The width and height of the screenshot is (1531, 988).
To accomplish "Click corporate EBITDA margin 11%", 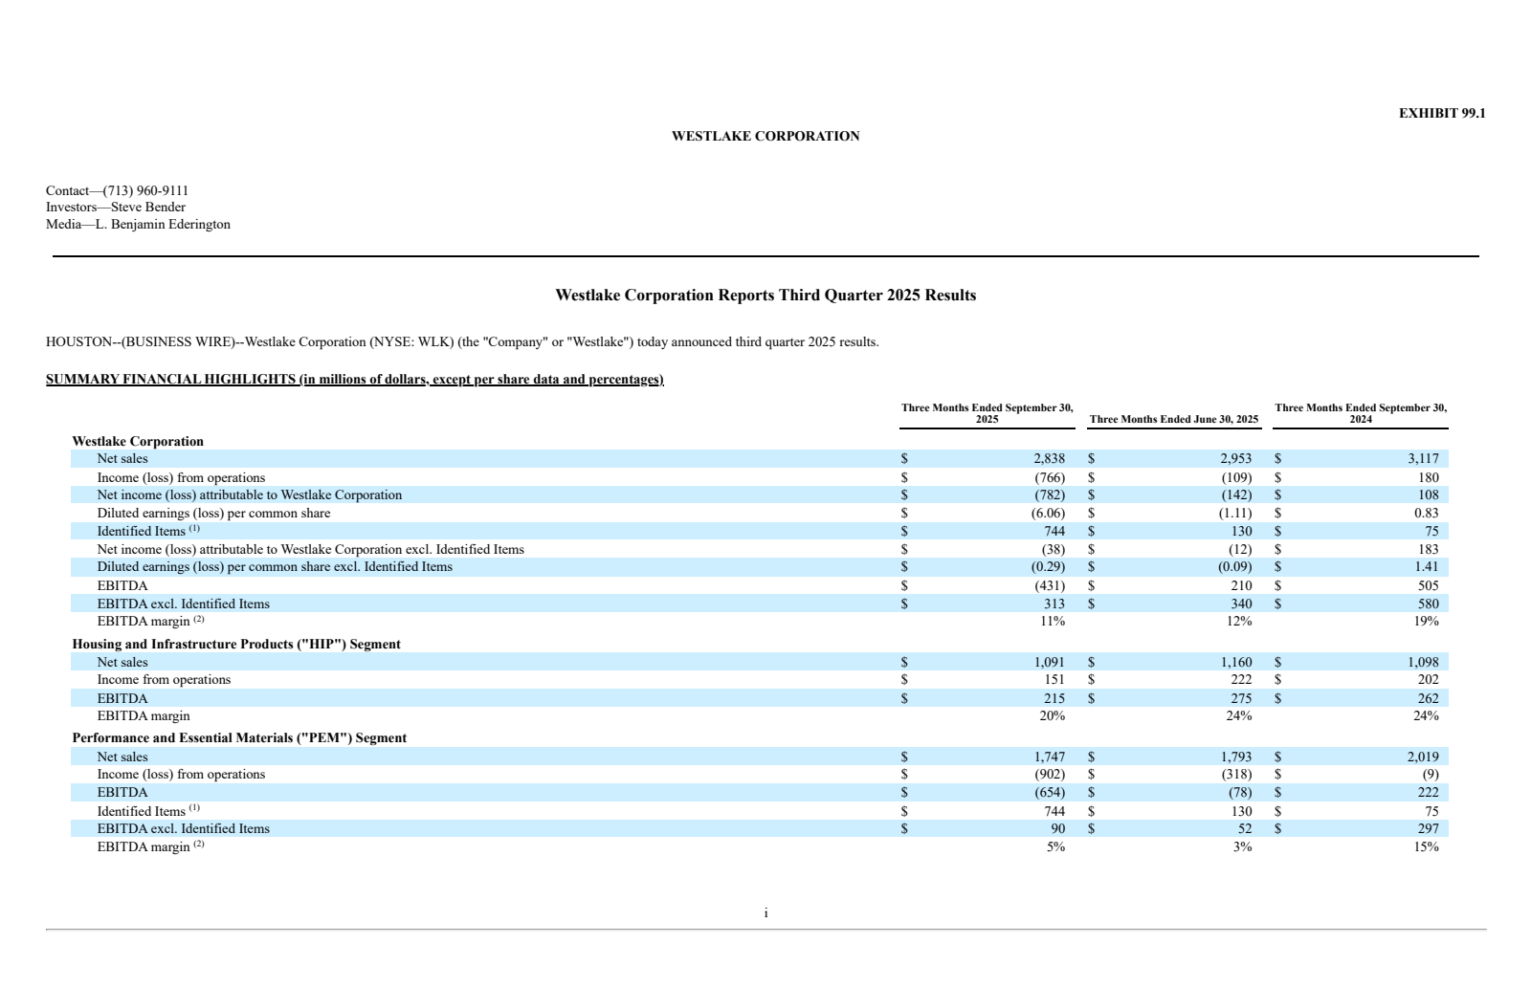I will [x=1052, y=621].
